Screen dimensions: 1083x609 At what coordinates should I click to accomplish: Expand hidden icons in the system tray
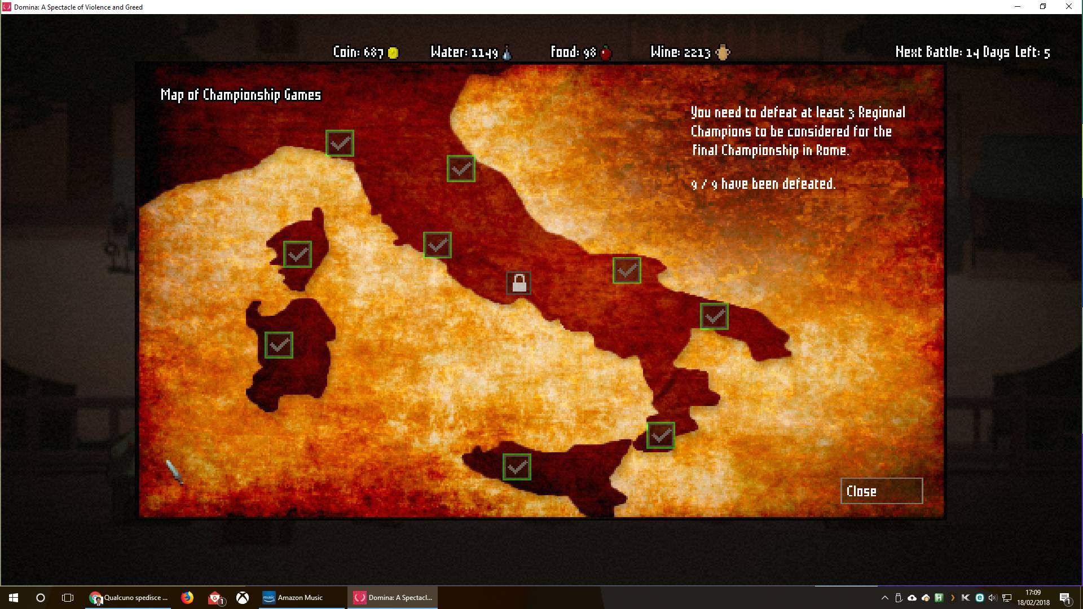(885, 597)
